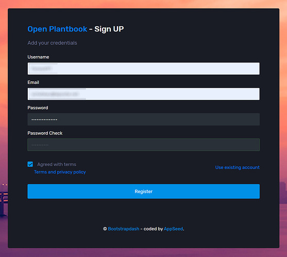This screenshot has width=287, height=257.
Task: Click the Email label text
Action: (33, 82)
